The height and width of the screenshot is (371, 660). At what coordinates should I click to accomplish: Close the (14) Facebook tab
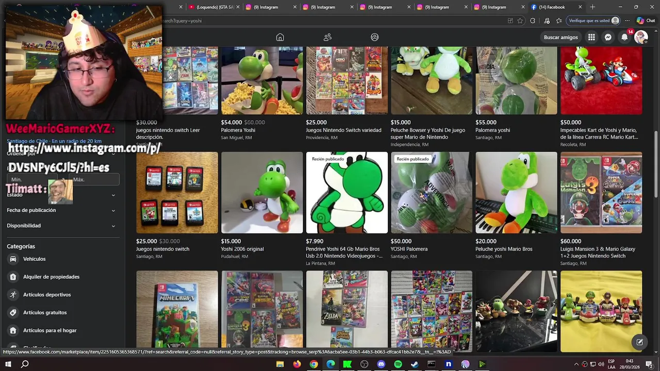(x=580, y=7)
